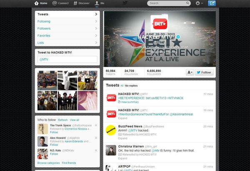
Task: Open the pink hair photo thumbnail
Action: coord(87,100)
